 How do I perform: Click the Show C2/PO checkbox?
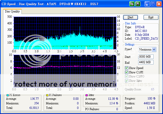pyautogui.click(x=127, y=77)
